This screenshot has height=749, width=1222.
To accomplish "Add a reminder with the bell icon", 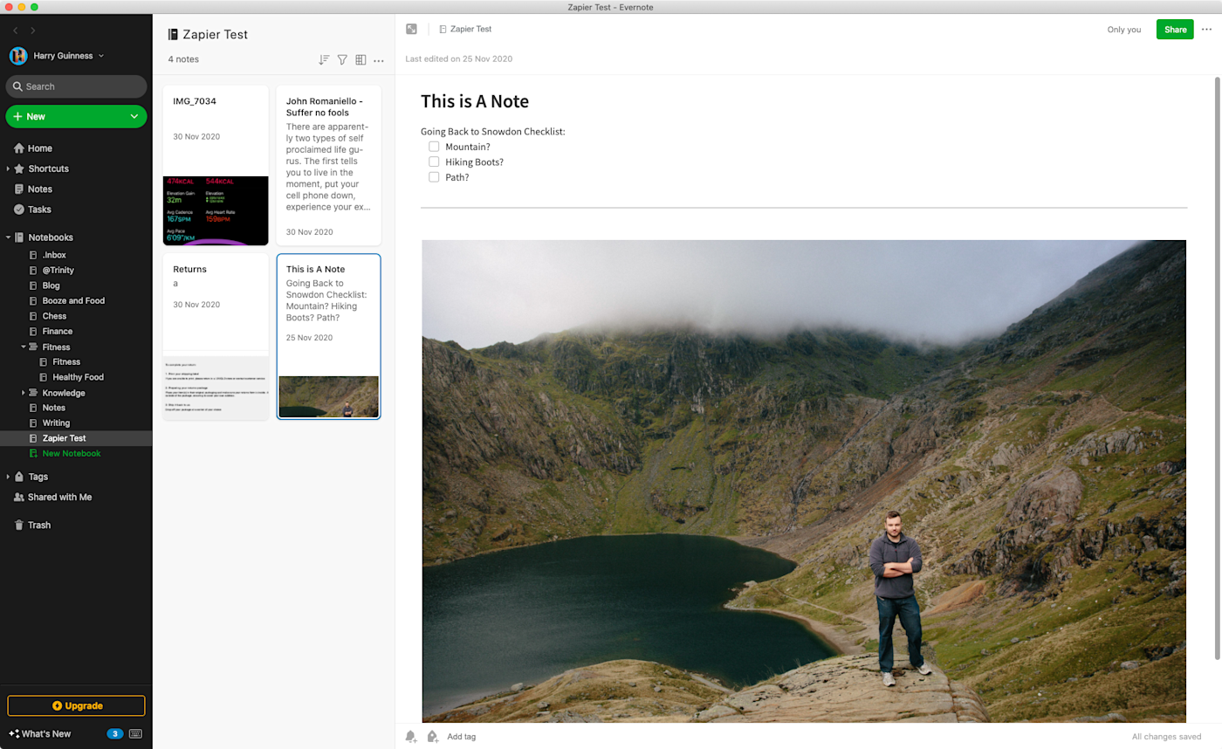I will [x=411, y=737].
